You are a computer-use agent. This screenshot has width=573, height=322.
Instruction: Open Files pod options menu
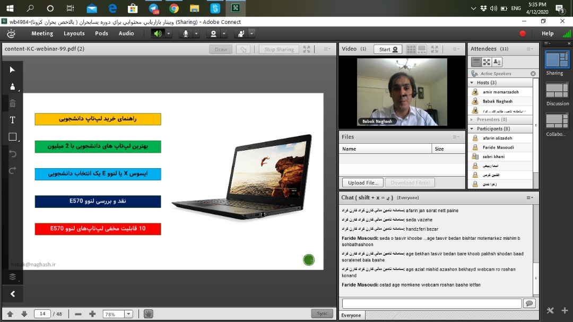456,137
